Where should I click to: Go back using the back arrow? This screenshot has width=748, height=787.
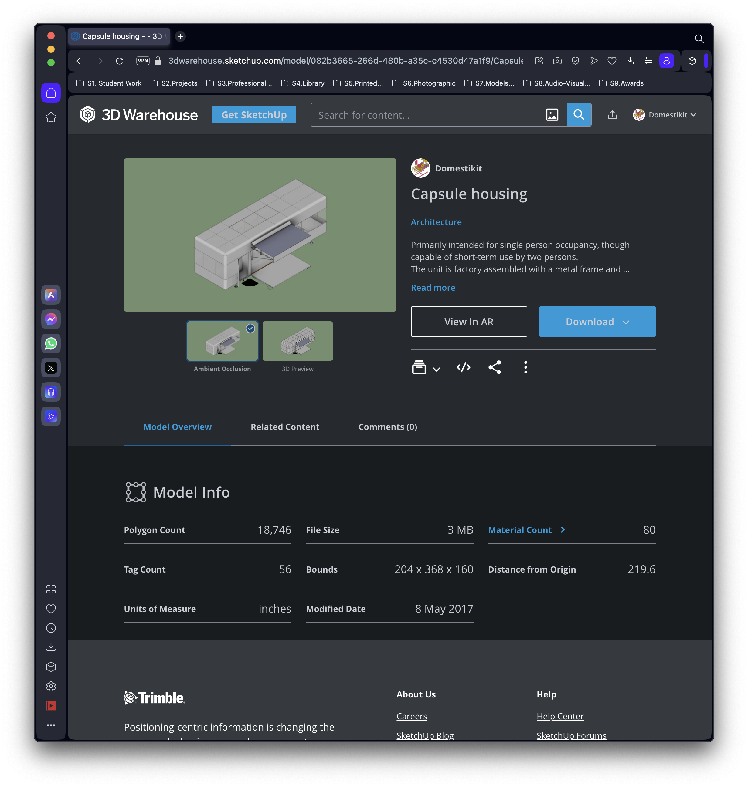pyautogui.click(x=79, y=61)
